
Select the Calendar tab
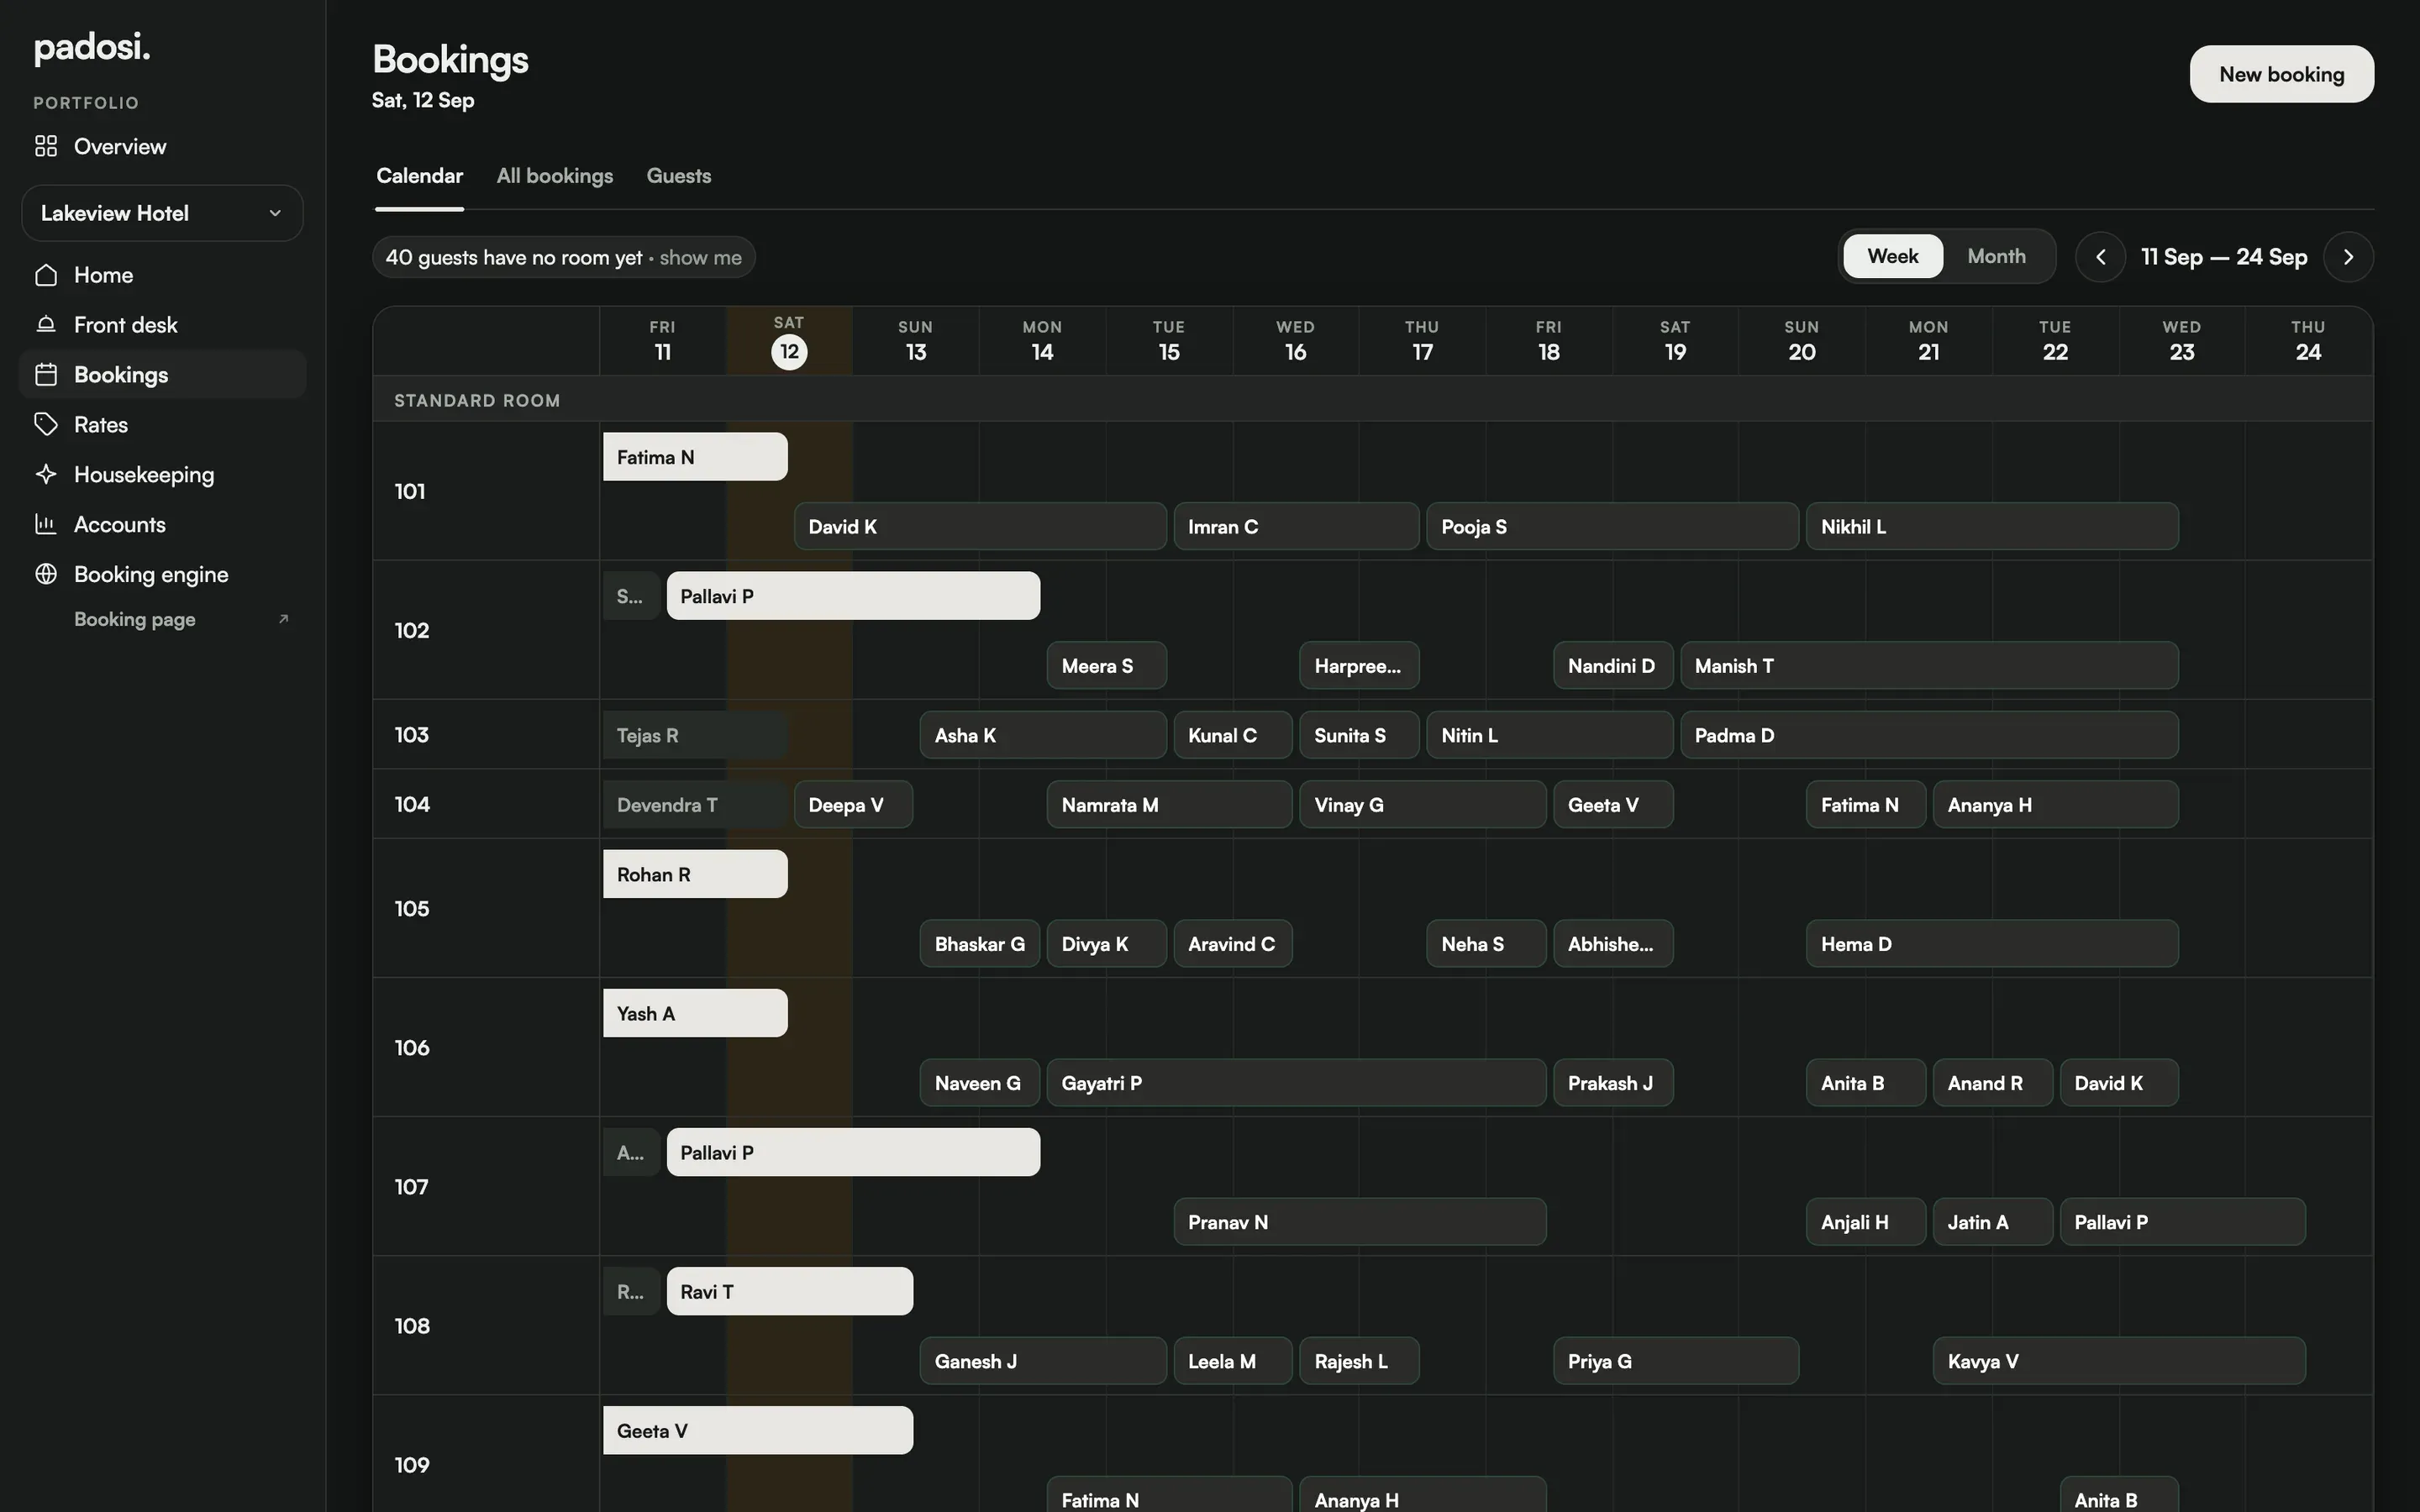419,176
